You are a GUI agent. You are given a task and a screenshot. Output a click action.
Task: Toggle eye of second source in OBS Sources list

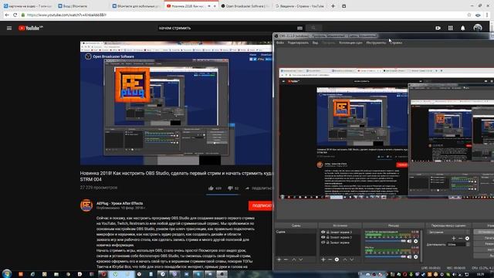click(x=323, y=237)
